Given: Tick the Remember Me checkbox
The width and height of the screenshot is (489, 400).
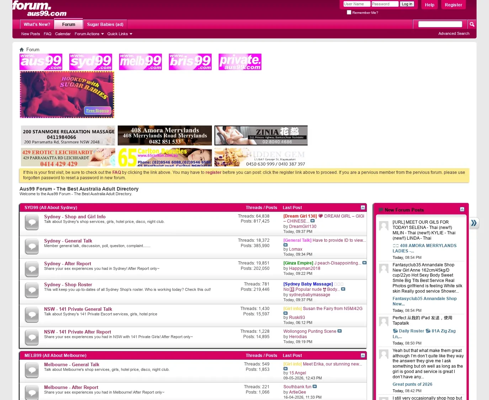Looking at the screenshot, I should 349,12.
